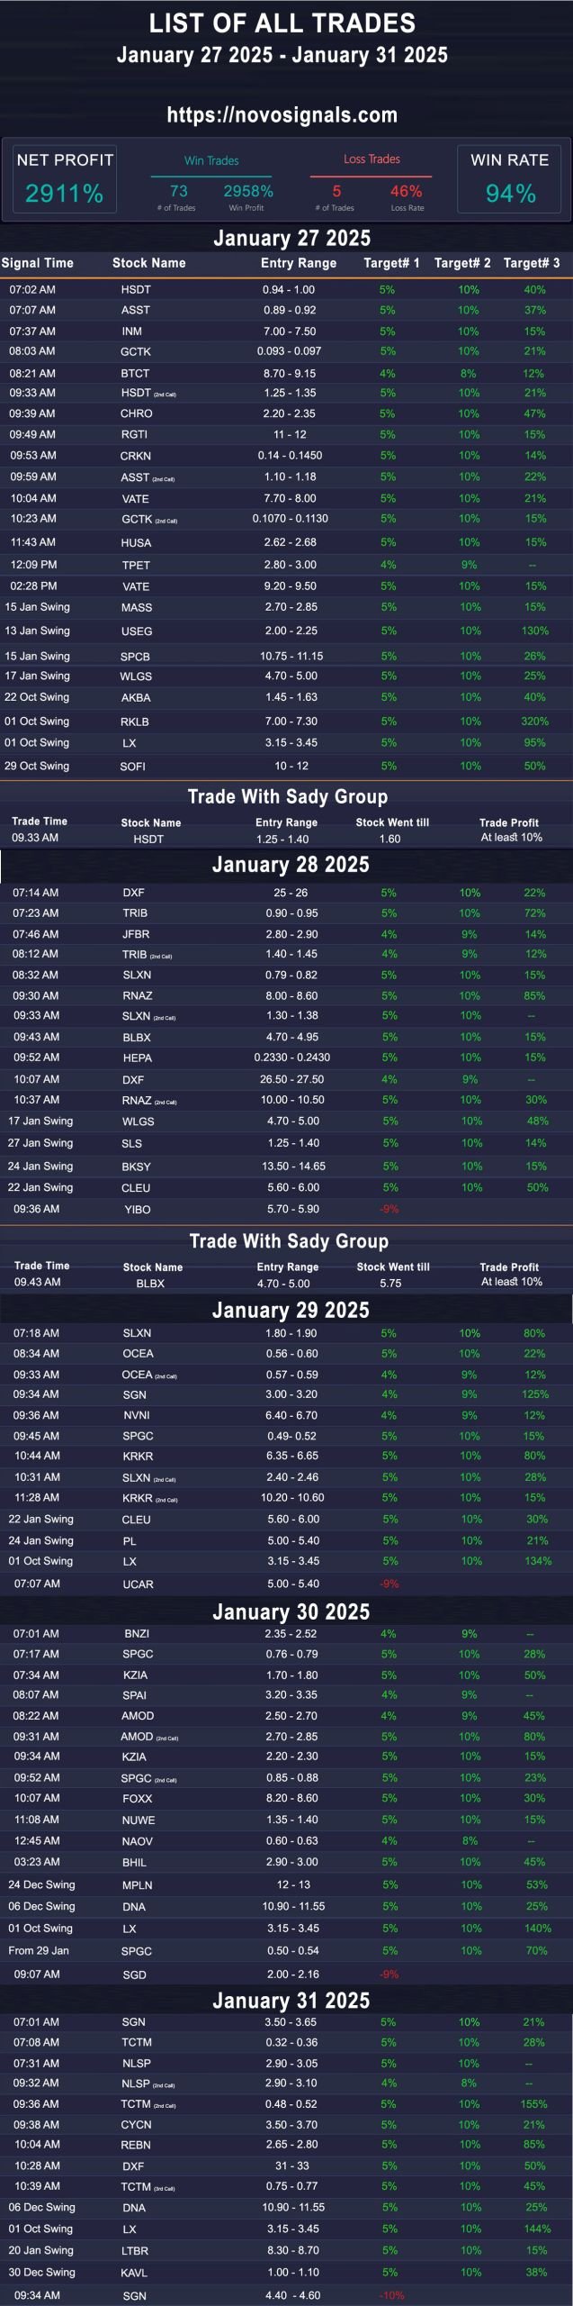Open the novosignals.com website link

(282, 114)
